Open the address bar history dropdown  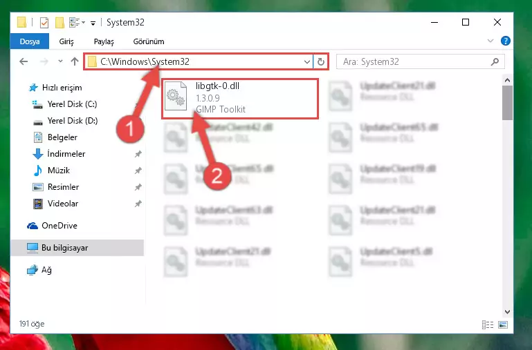[306, 62]
